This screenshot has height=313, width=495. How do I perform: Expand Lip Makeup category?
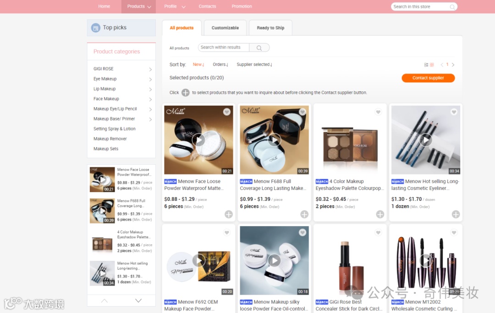150,90
